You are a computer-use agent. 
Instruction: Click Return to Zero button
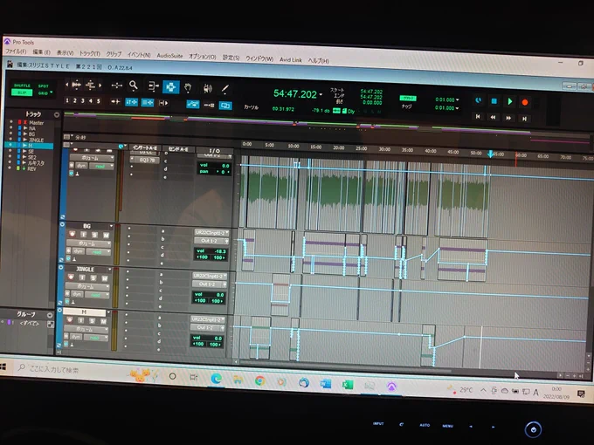[x=478, y=117]
